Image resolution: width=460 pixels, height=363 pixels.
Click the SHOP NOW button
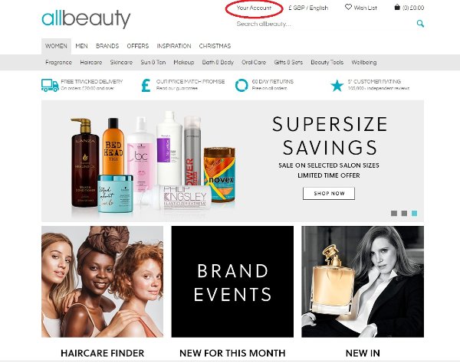pos(329,193)
